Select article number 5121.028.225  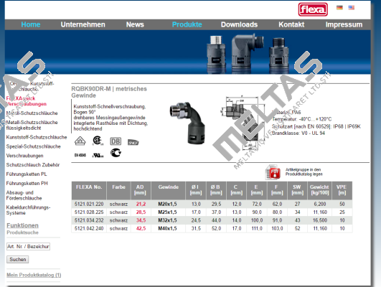[89, 212]
